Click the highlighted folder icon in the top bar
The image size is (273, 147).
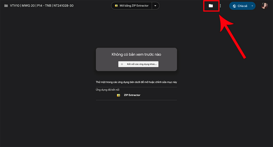tap(211, 6)
